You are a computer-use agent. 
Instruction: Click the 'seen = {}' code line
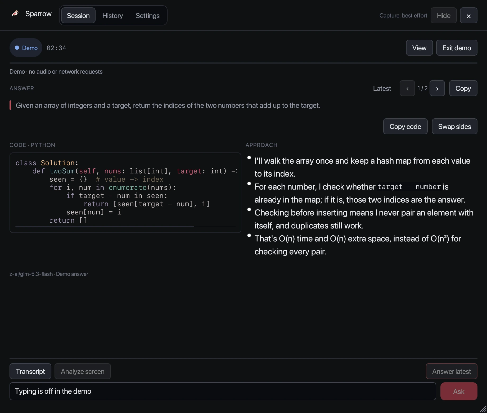point(106,179)
